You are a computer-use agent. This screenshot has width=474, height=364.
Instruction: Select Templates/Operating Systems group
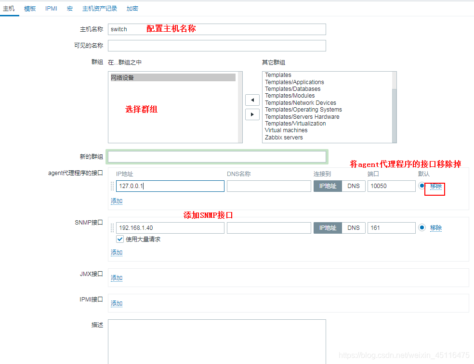(x=303, y=110)
